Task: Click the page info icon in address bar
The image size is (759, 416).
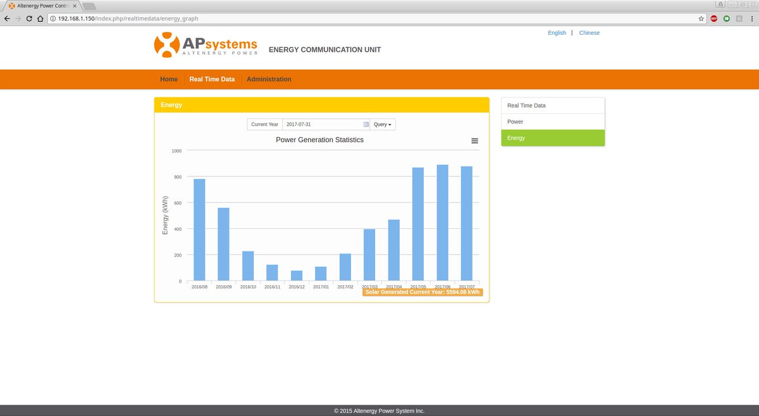Action: 53,18
